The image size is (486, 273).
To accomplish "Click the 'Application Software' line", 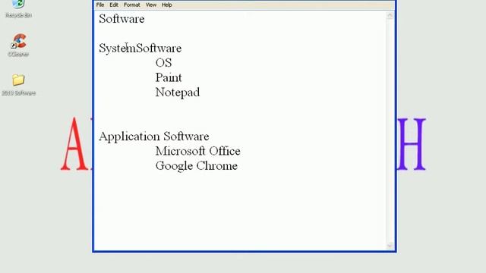I will pos(154,136).
